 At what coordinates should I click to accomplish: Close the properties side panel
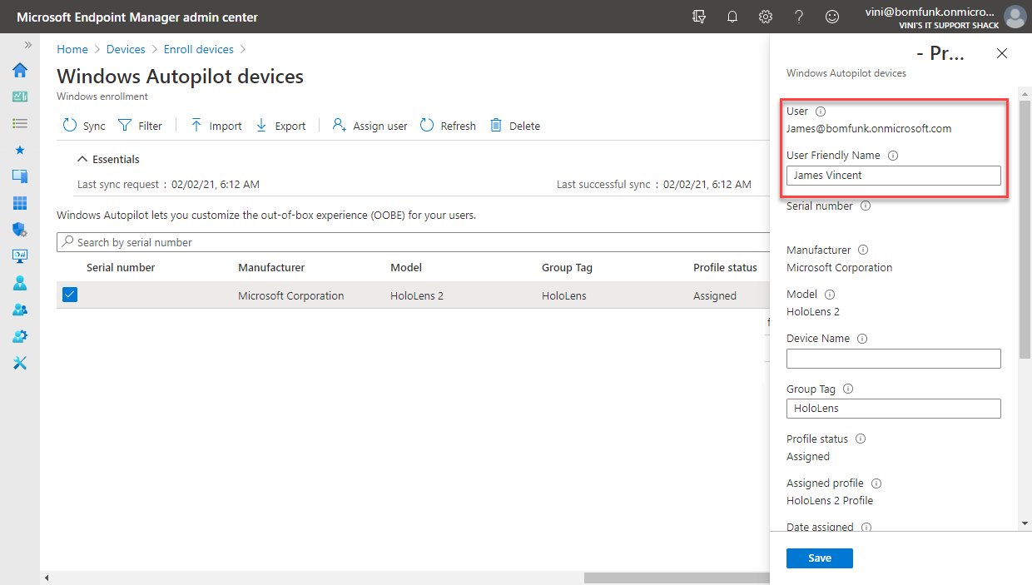[1002, 53]
